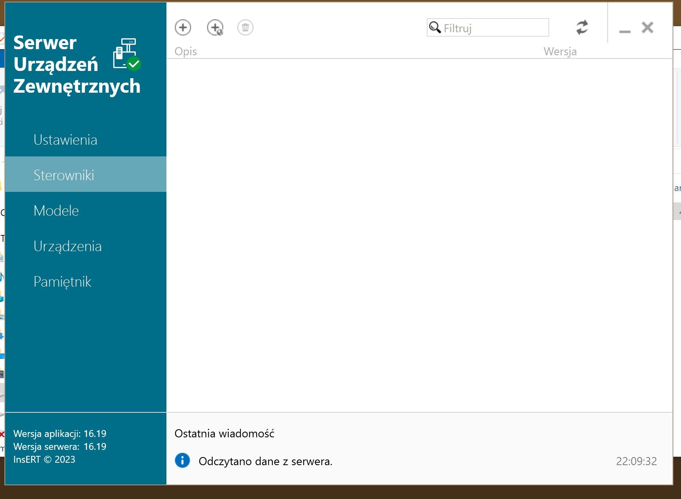Screen dimensions: 681x499
Task: Go to the Modele section
Action: point(56,211)
